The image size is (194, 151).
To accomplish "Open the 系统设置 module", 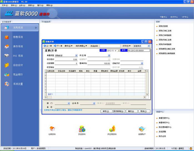I will pyautogui.click(x=18, y=84).
